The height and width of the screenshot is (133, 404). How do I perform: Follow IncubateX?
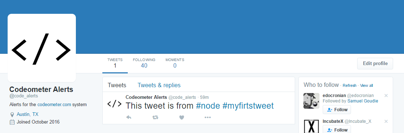337,130
